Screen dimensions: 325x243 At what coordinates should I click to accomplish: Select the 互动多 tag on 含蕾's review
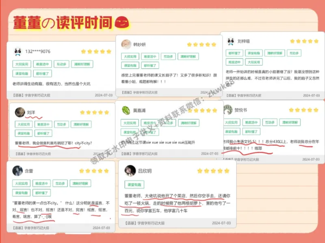60,183
